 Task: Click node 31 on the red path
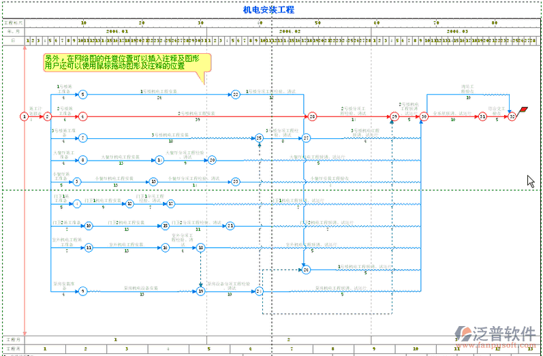[482, 116]
